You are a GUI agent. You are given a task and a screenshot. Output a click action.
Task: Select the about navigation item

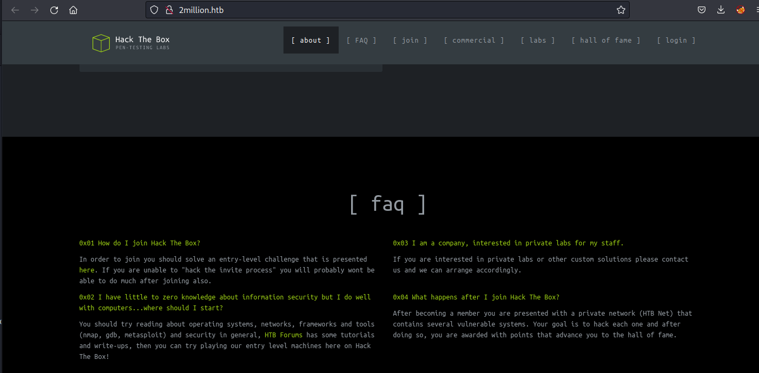click(x=311, y=40)
